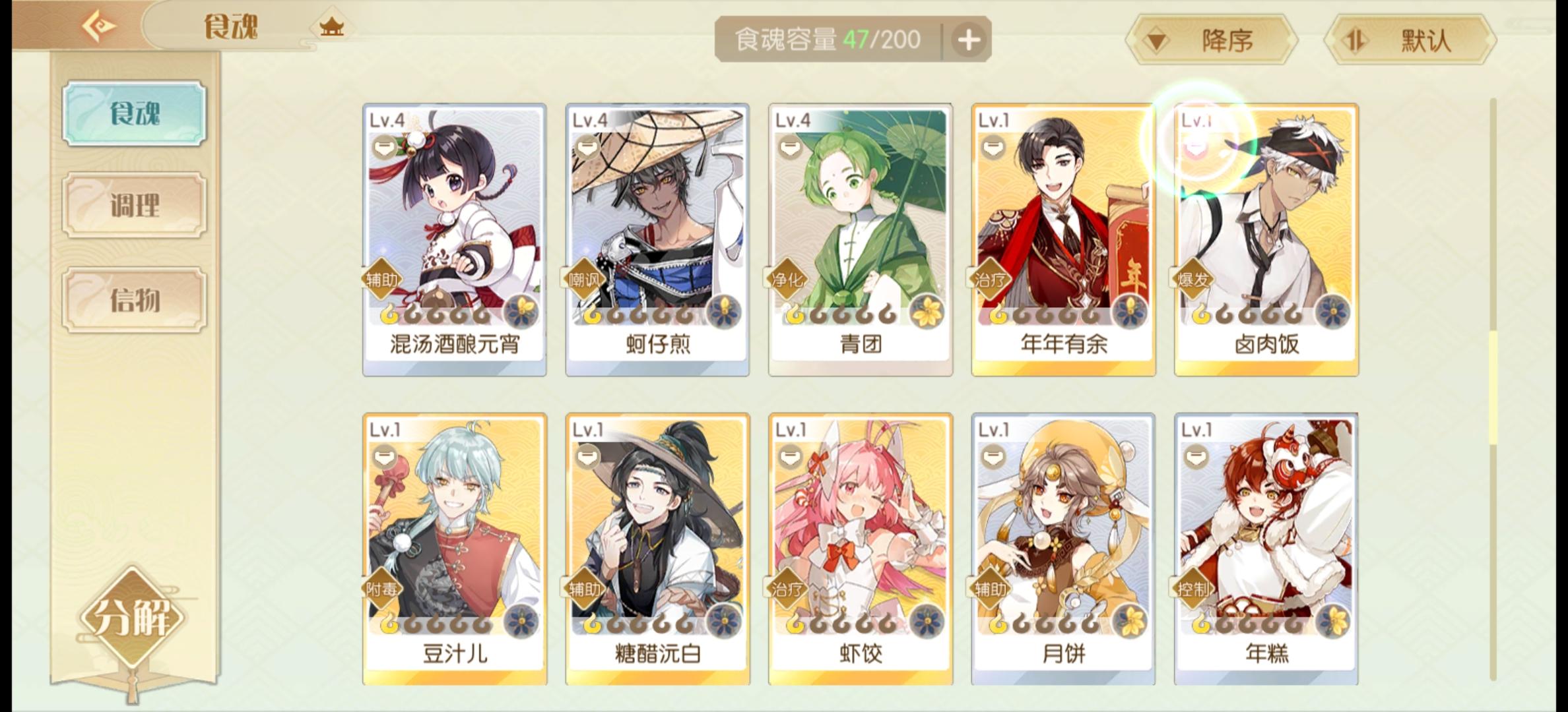
Task: Open the 默认 sorting filter dropdown
Action: [x=1410, y=41]
